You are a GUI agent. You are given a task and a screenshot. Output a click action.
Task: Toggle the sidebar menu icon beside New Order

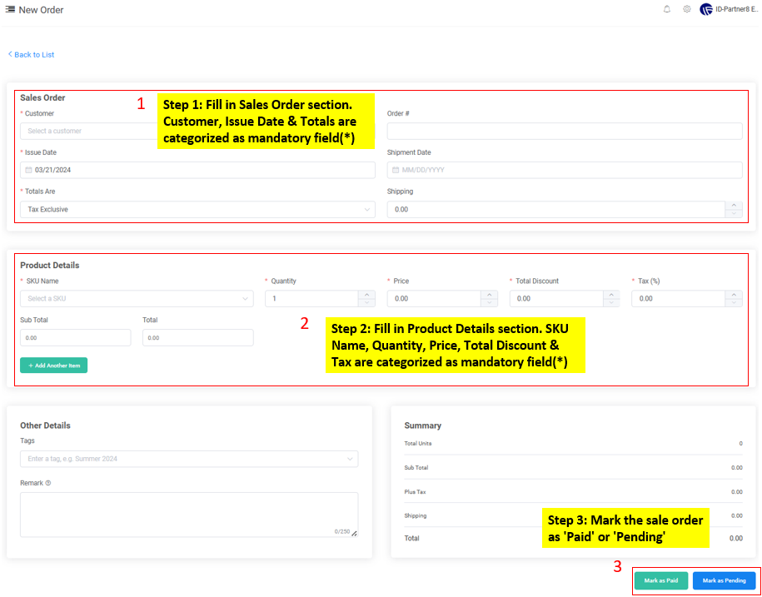10,10
